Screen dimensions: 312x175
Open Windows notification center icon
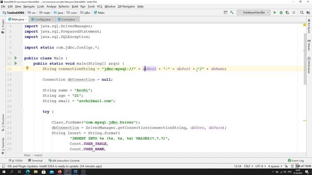(307, 172)
